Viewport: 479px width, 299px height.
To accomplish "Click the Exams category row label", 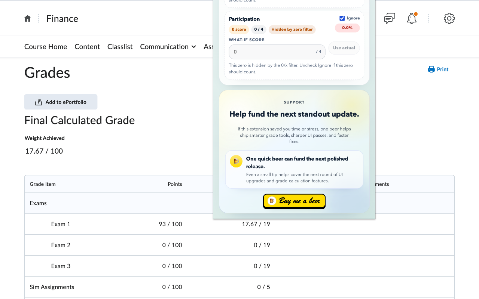I will pyautogui.click(x=38, y=203).
